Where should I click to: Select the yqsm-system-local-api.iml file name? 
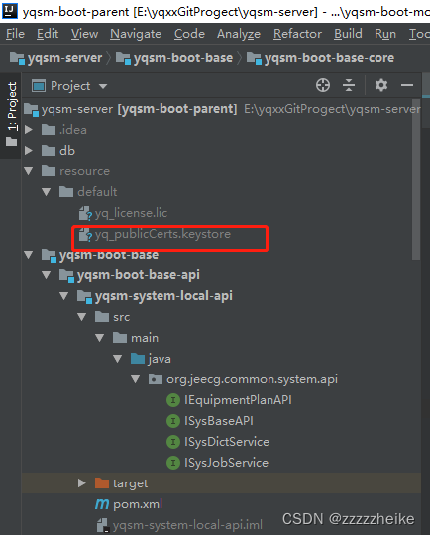point(187,525)
